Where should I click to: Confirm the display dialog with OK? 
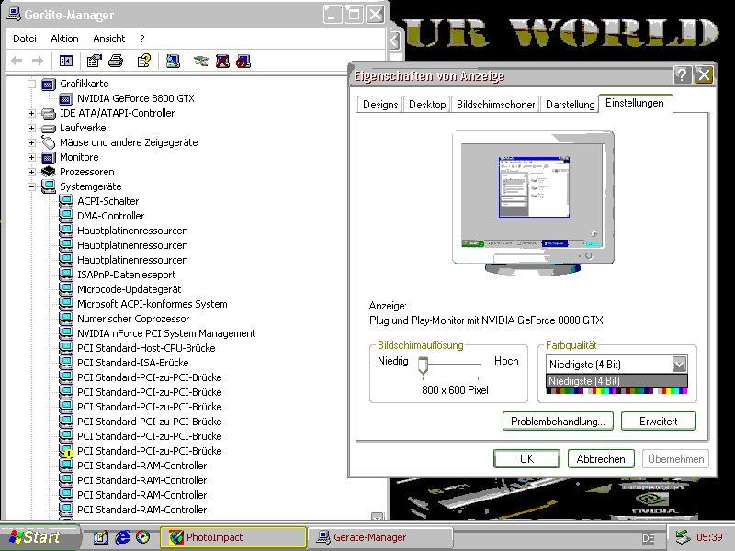click(526, 458)
